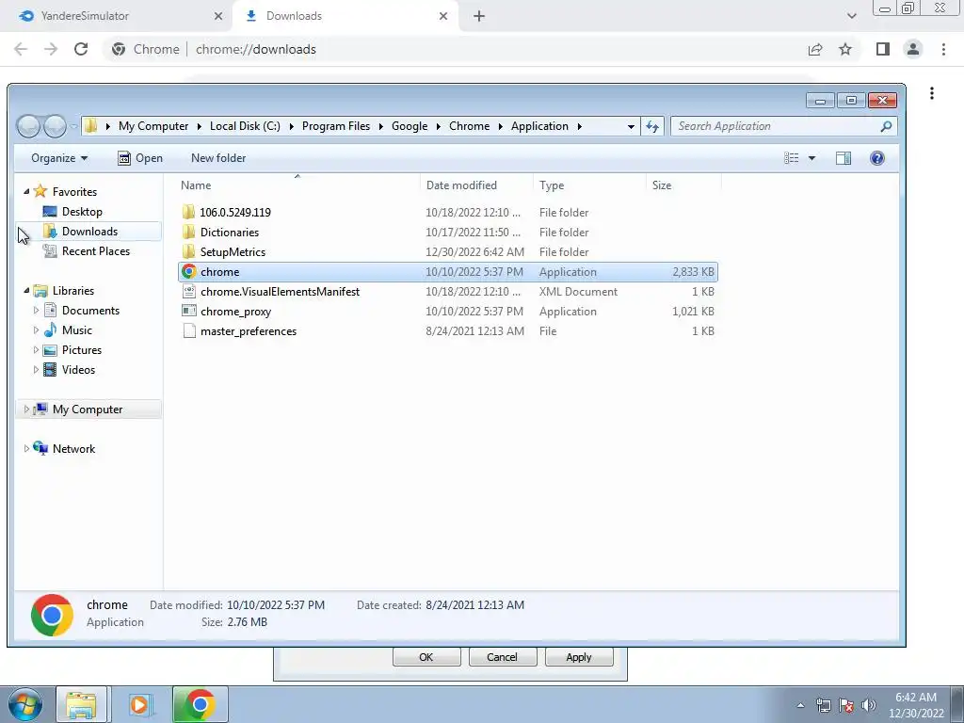
Task: Open Chrome's three-dot menu
Action: [x=943, y=49]
